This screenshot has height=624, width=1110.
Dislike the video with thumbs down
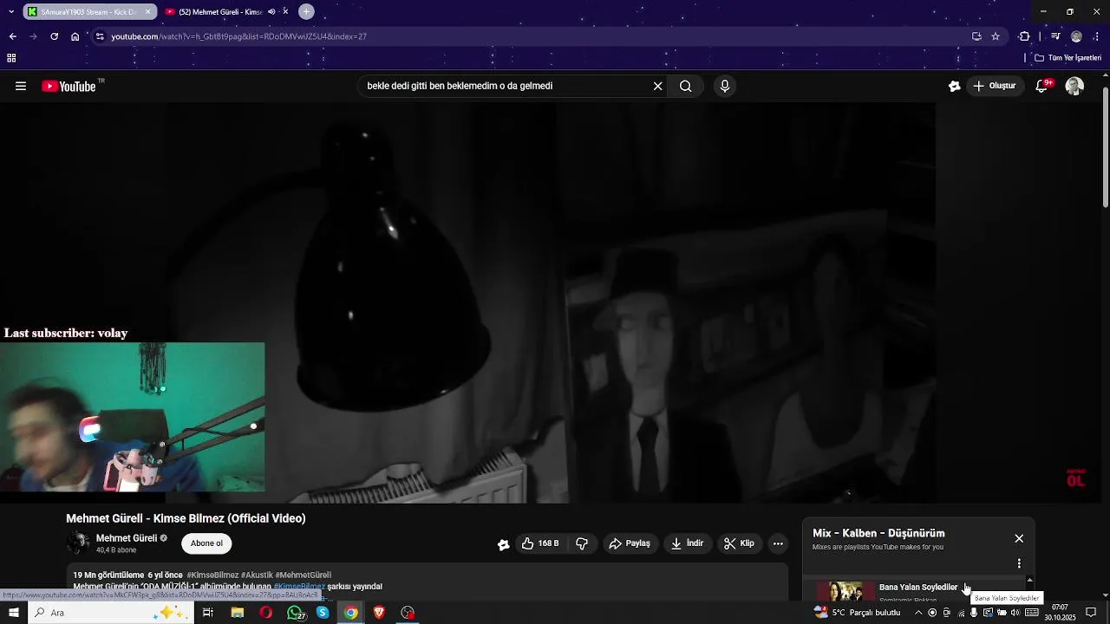(582, 543)
